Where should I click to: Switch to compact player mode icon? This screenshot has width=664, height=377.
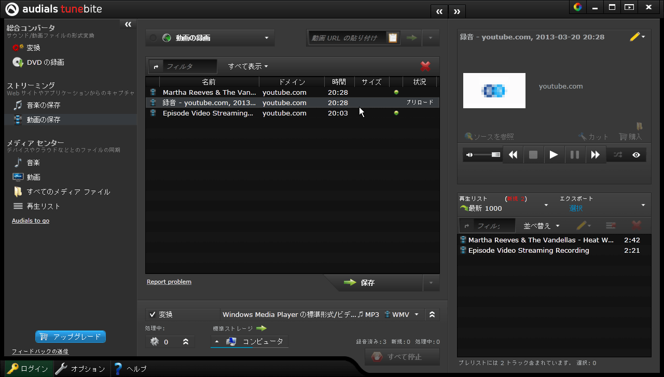(629, 7)
